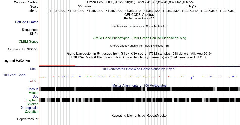Click the Elephant alignment bar

point(139,100)
